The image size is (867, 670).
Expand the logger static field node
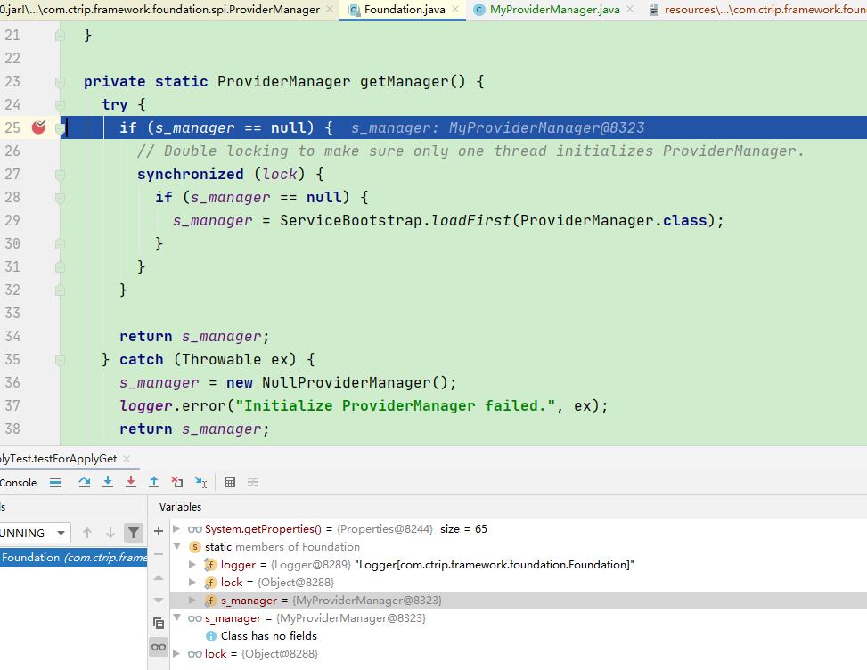193,565
